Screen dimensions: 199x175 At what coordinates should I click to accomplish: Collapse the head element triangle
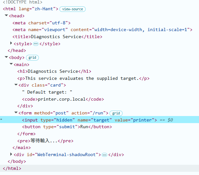tap(6, 15)
